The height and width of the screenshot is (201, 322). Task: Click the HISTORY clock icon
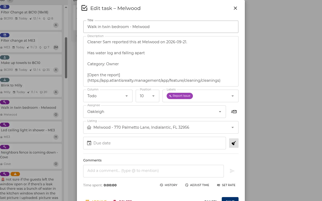click(x=161, y=185)
